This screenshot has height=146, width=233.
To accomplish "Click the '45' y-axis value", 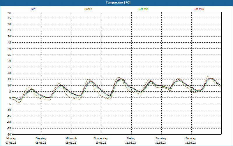I will [9, 42].
